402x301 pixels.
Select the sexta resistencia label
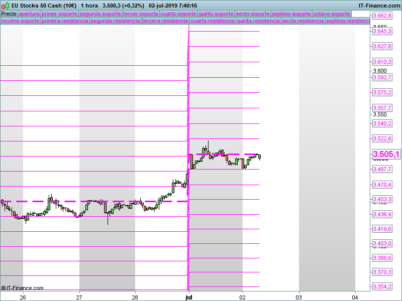303,21
